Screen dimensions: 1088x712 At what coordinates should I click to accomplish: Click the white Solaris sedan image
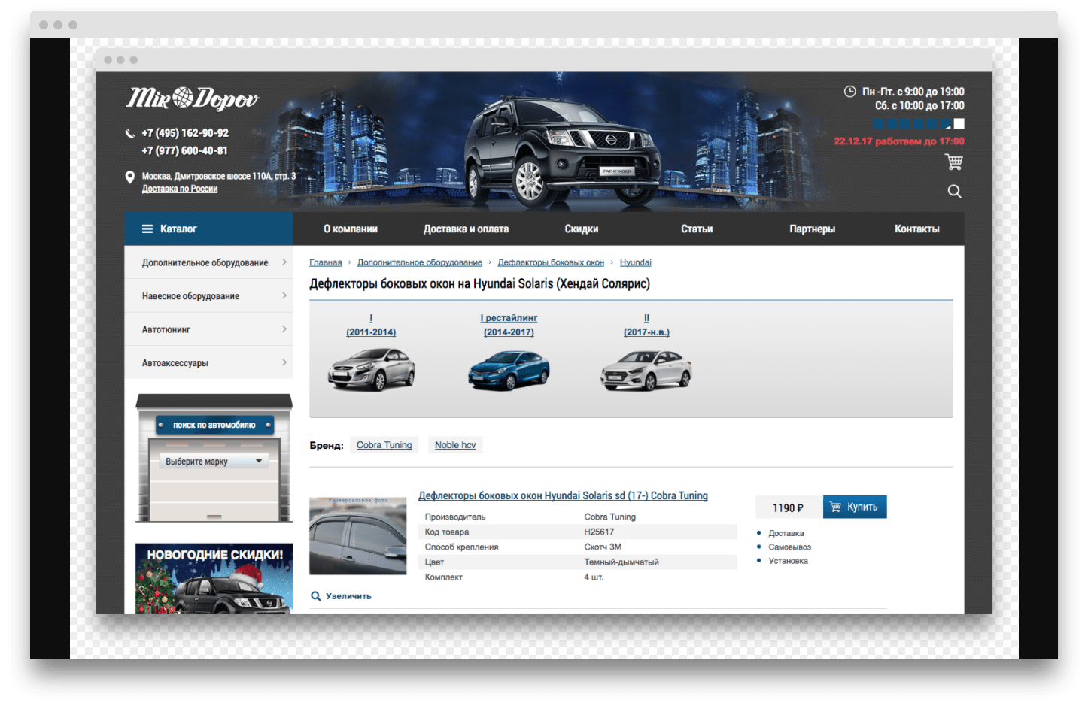tap(646, 369)
